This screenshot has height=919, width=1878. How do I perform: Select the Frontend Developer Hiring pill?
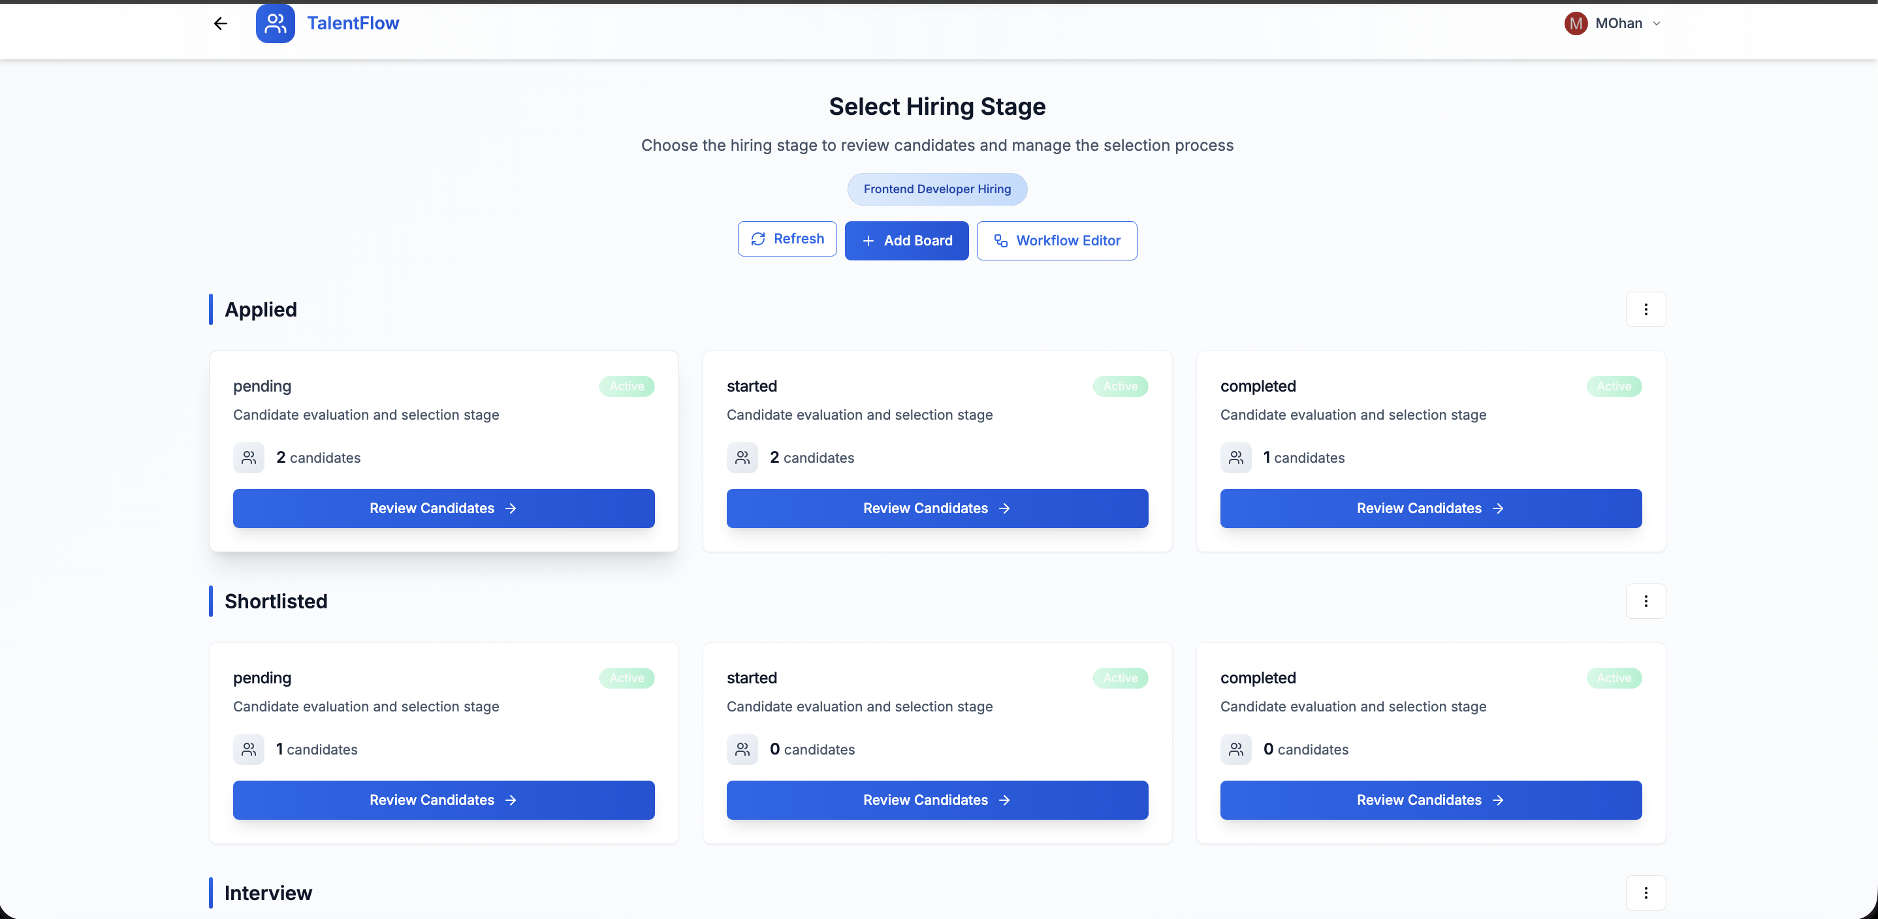(937, 189)
